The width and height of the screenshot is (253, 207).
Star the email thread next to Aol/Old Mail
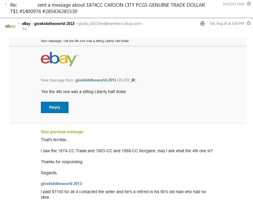click(x=248, y=4)
